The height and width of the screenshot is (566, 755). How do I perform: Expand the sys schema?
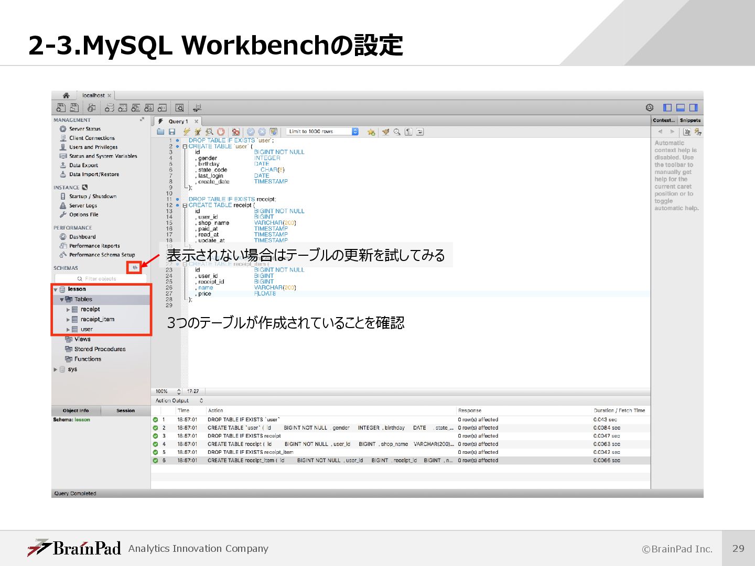pos(56,369)
